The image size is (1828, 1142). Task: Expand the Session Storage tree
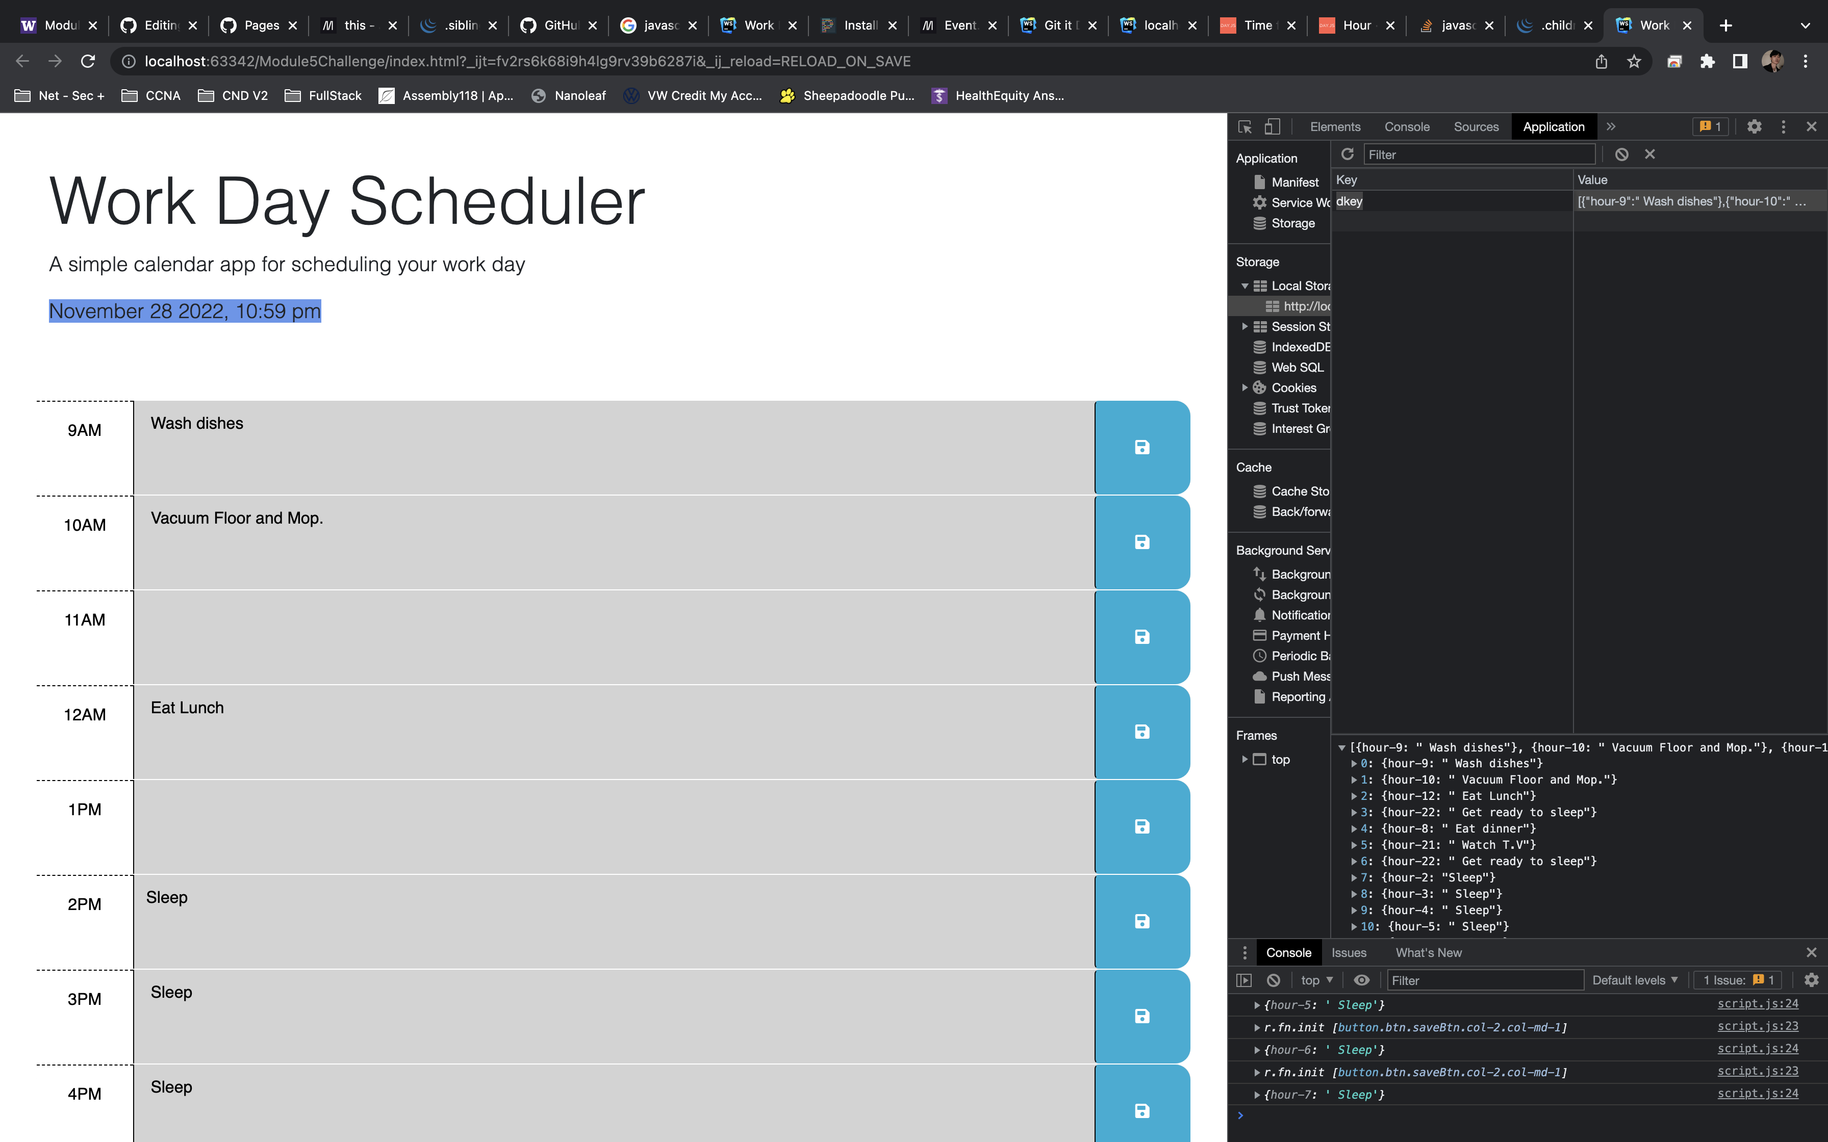coord(1245,326)
